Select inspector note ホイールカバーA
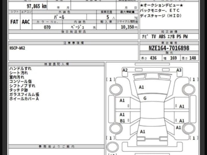This screenshot has height=155, width=207. pyautogui.click(x=24, y=99)
